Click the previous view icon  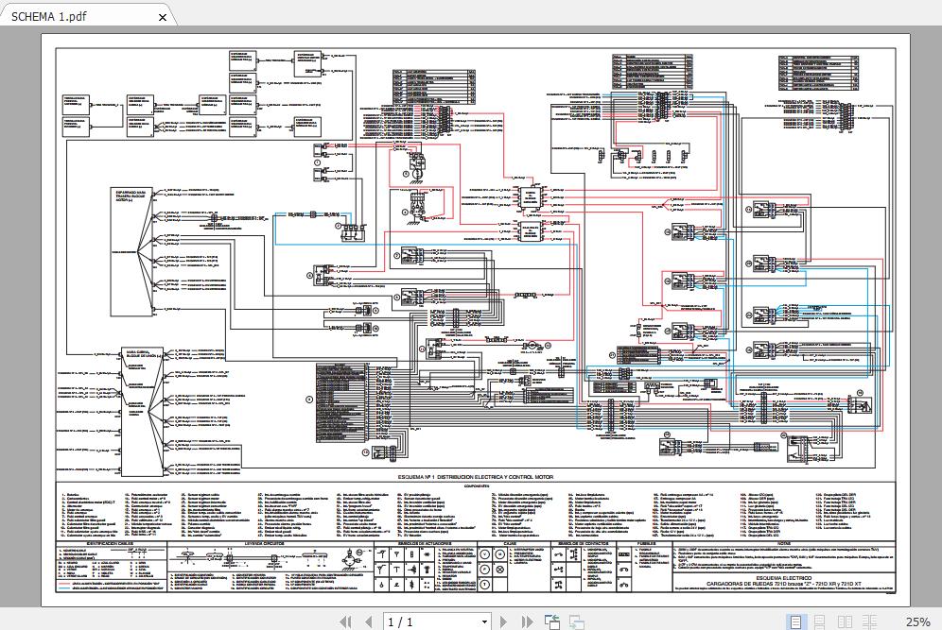click(551, 621)
